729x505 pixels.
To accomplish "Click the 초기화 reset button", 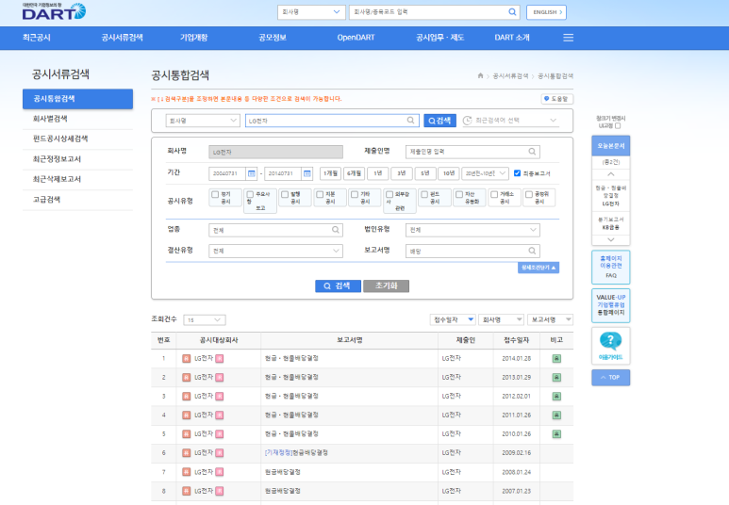I will tap(386, 285).
